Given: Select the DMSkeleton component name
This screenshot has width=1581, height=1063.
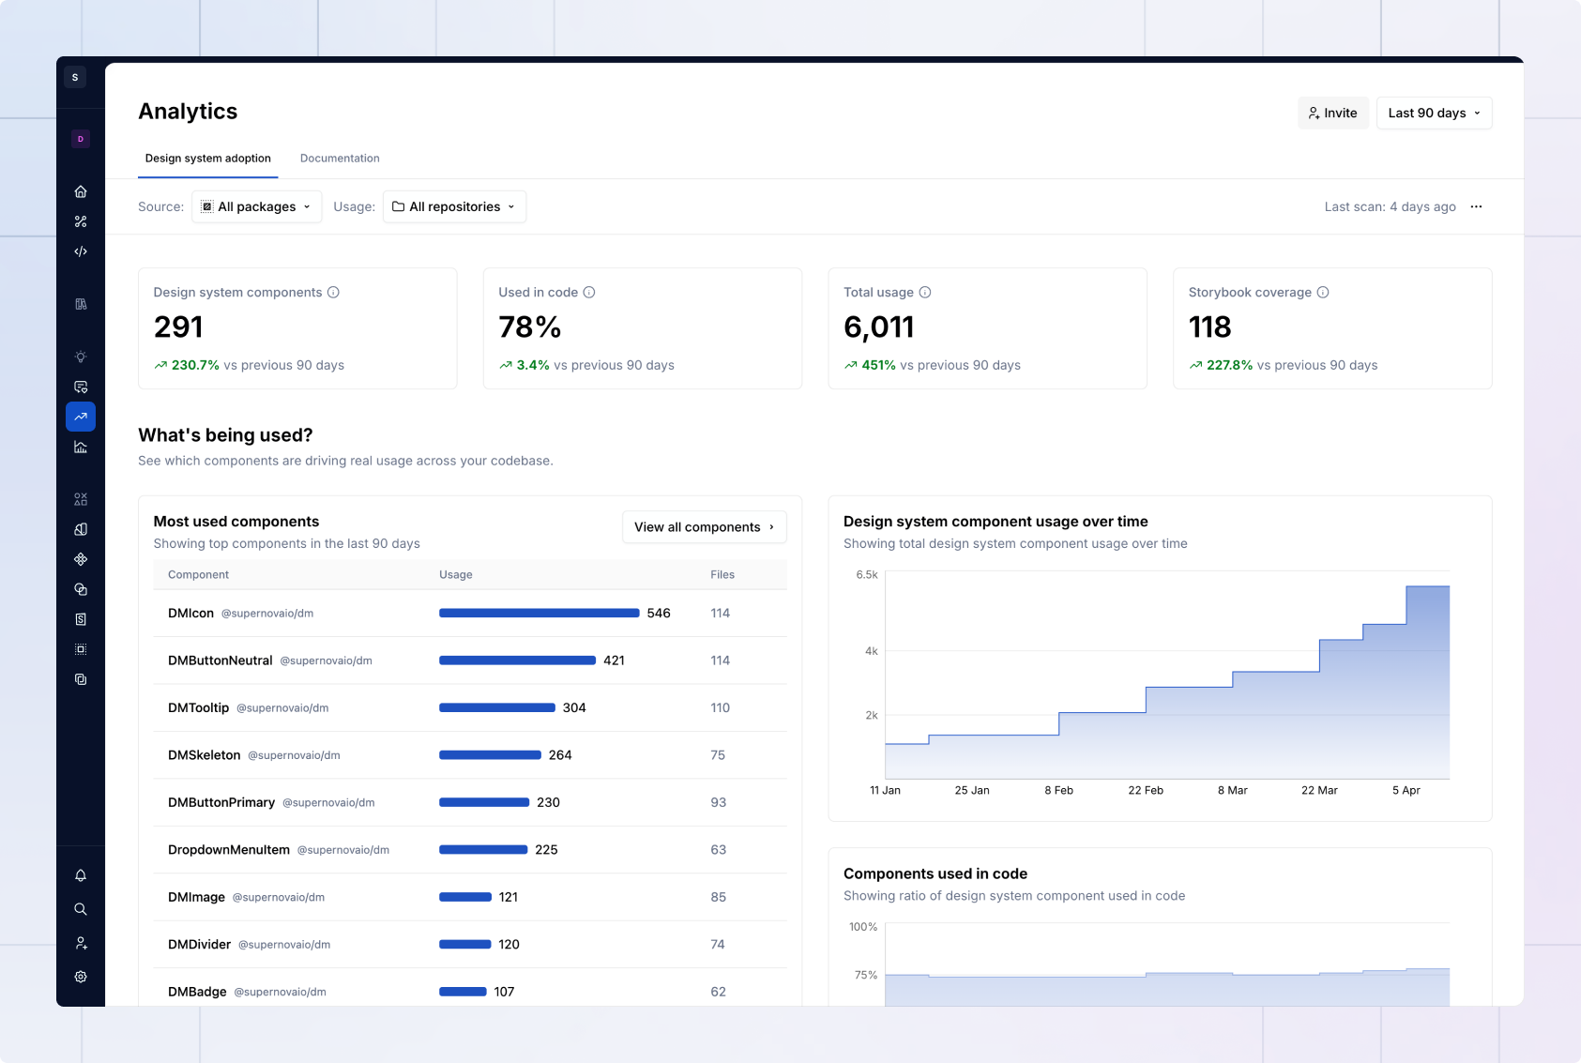Looking at the screenshot, I should tap(204, 755).
